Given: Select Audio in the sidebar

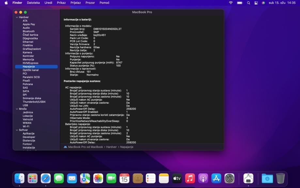Looking at the screenshot, I should [26, 28].
